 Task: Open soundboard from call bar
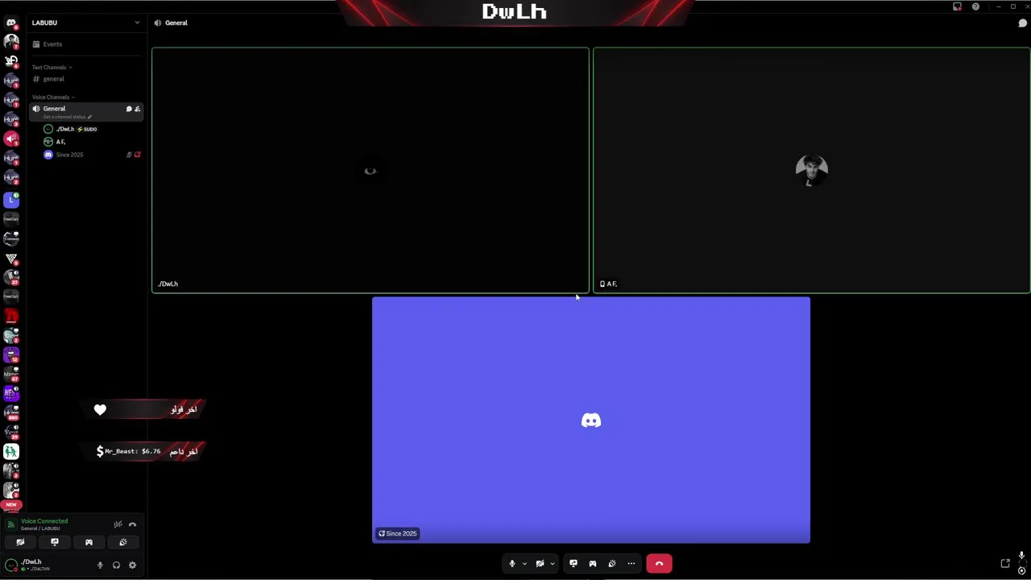[x=612, y=564]
